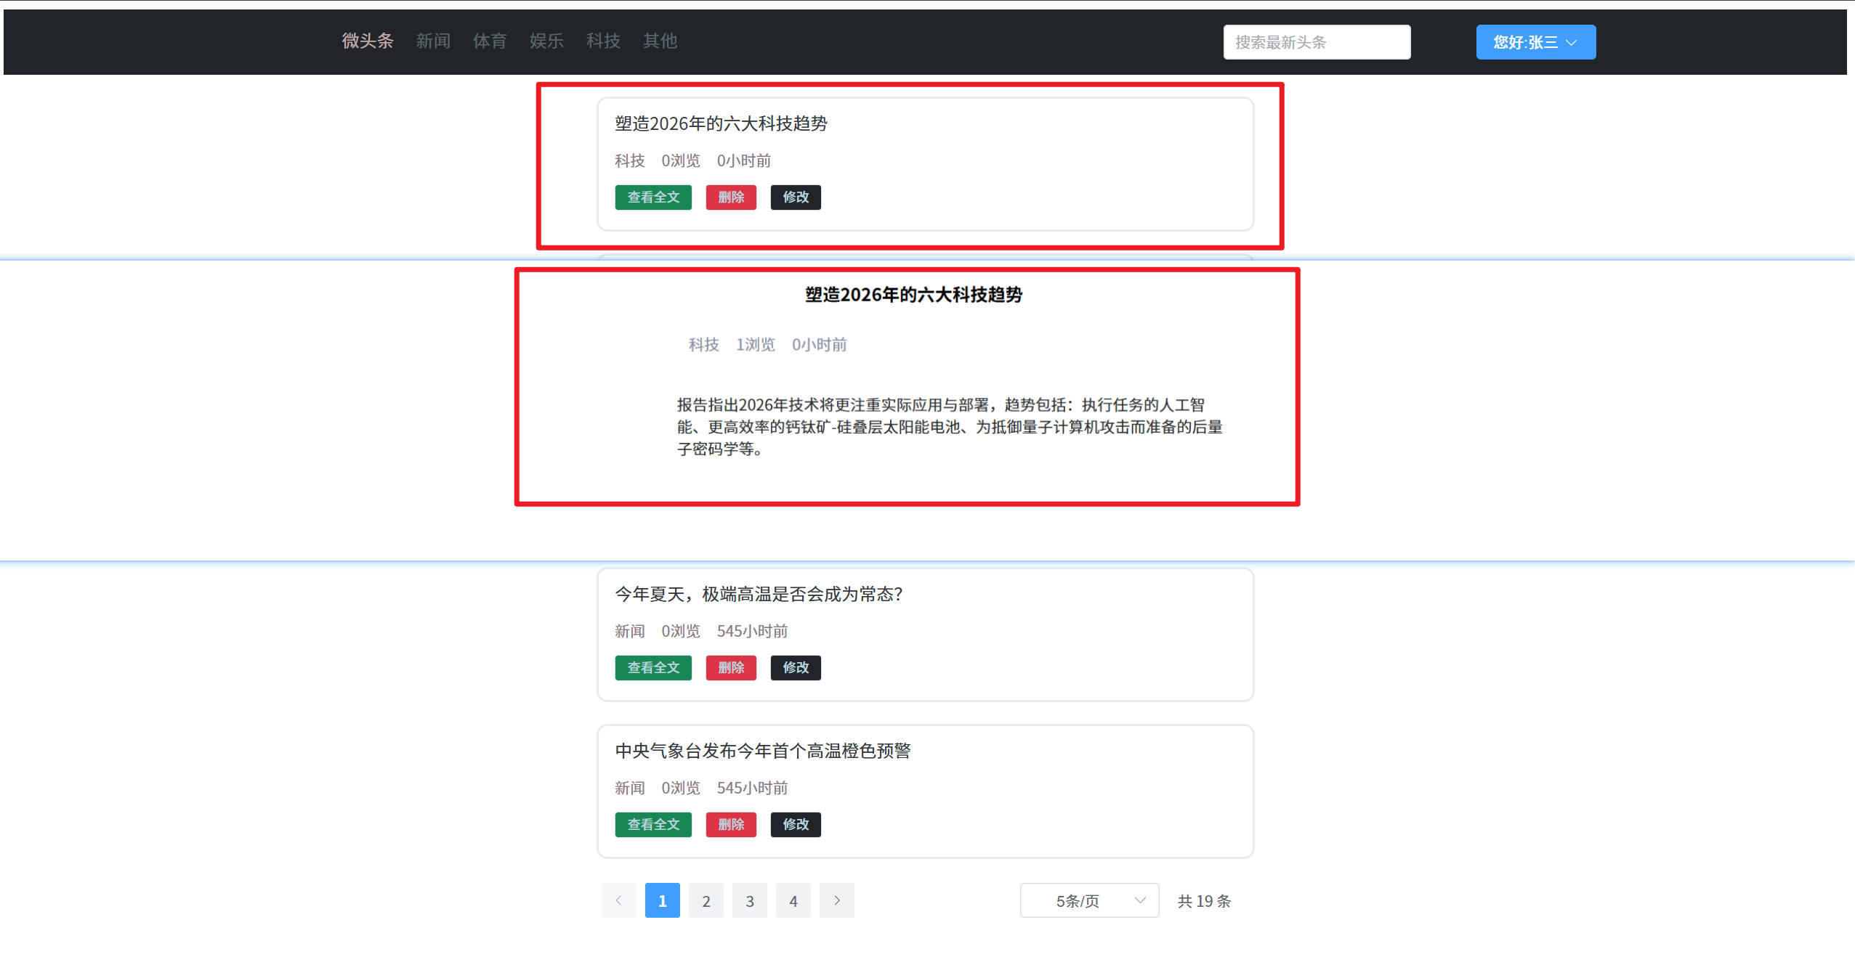Image resolution: width=1855 pixels, height=978 pixels.
Task: Open 微头条 home in the navbar
Action: coord(368,41)
